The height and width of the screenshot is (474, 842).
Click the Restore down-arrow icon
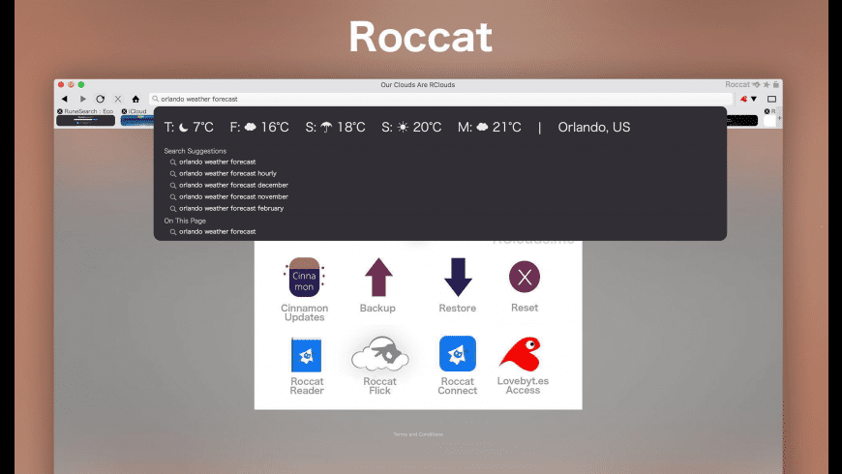(458, 277)
